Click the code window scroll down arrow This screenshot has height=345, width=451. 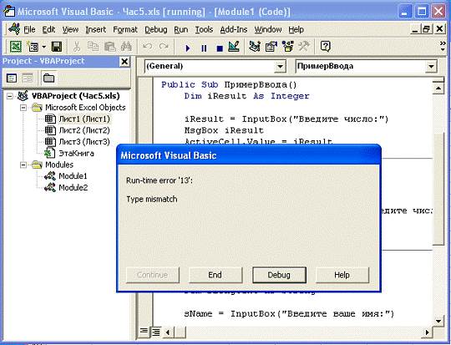click(x=438, y=321)
